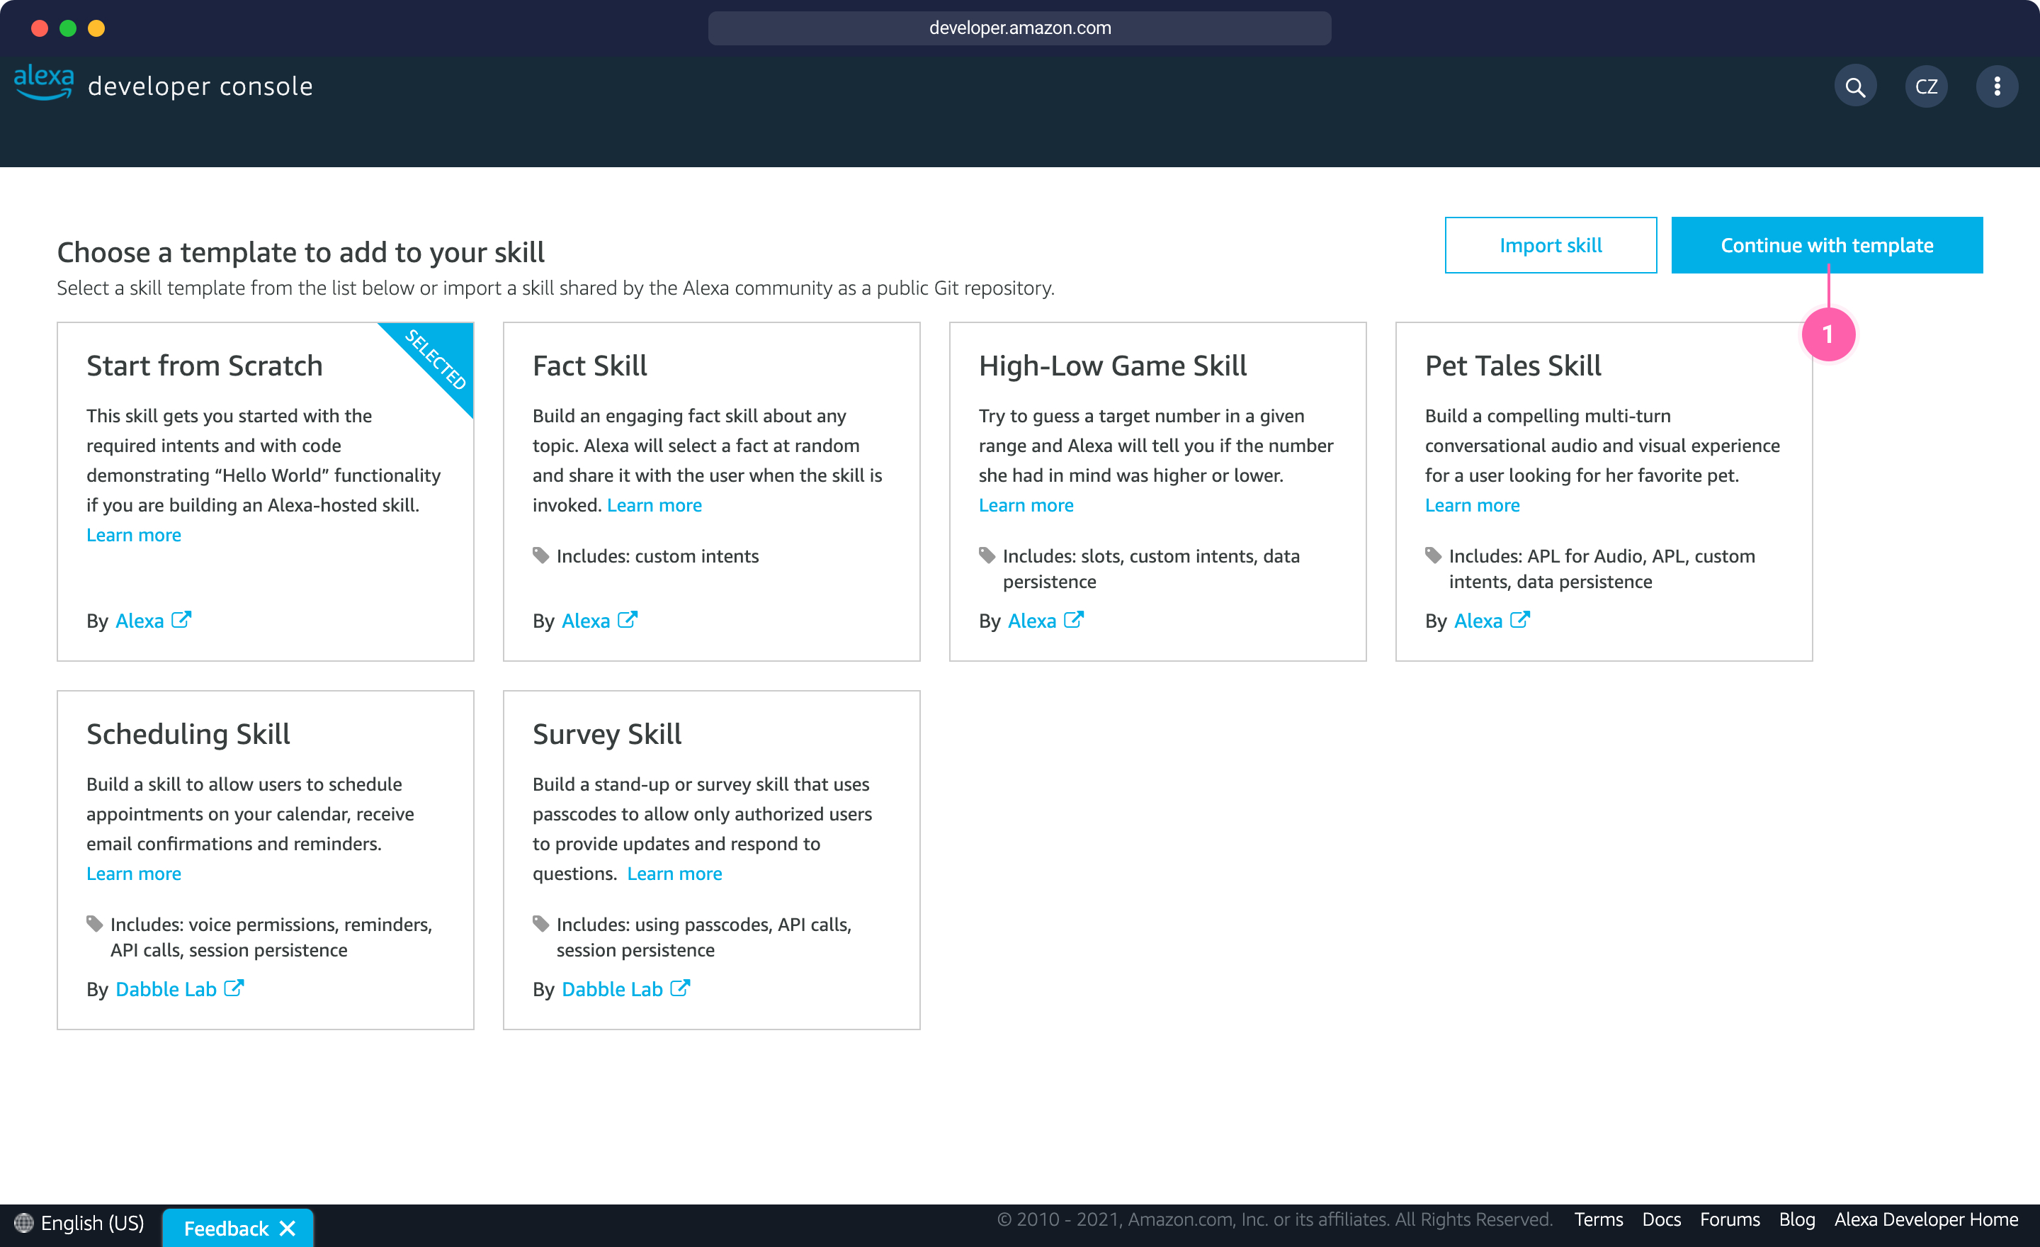Click the tag icon on Survey Skill card
Viewport: 2040px width, 1247px height.
(x=540, y=924)
